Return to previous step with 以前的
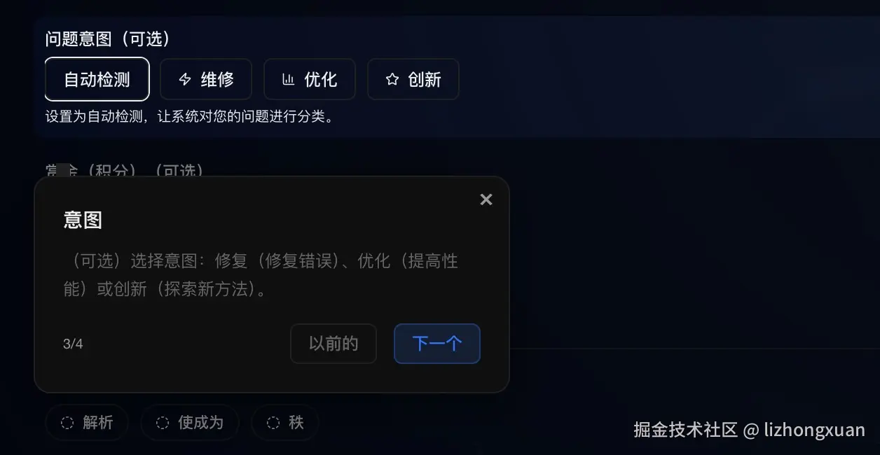The width and height of the screenshot is (880, 455). [334, 344]
